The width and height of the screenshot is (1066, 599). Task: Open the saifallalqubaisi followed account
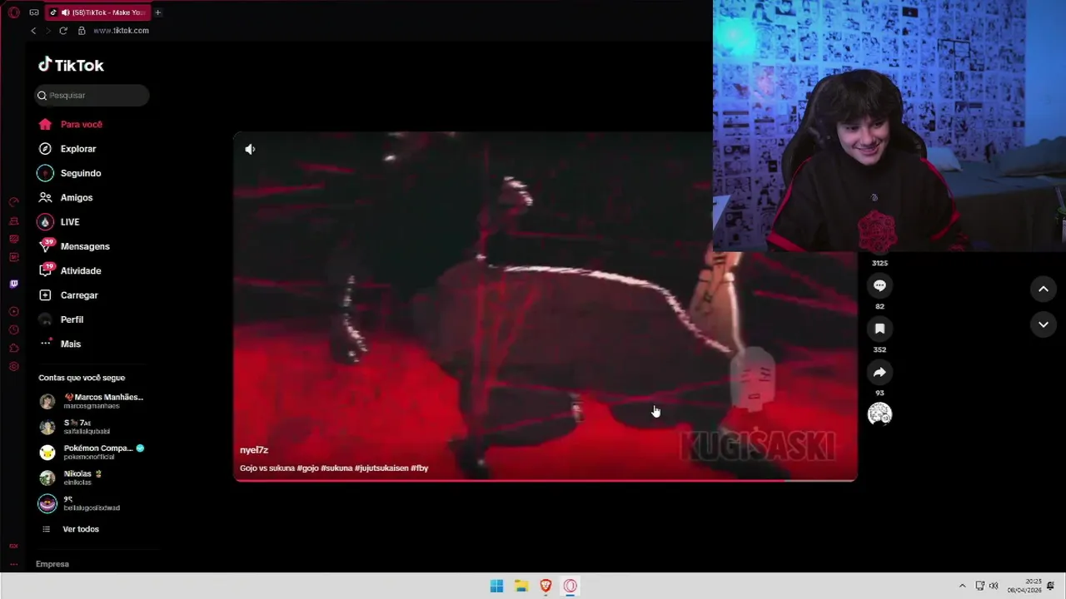pyautogui.click(x=77, y=427)
